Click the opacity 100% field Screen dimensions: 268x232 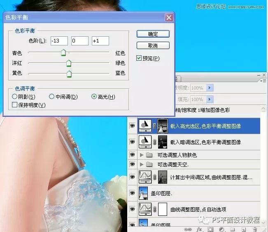(x=198, y=88)
